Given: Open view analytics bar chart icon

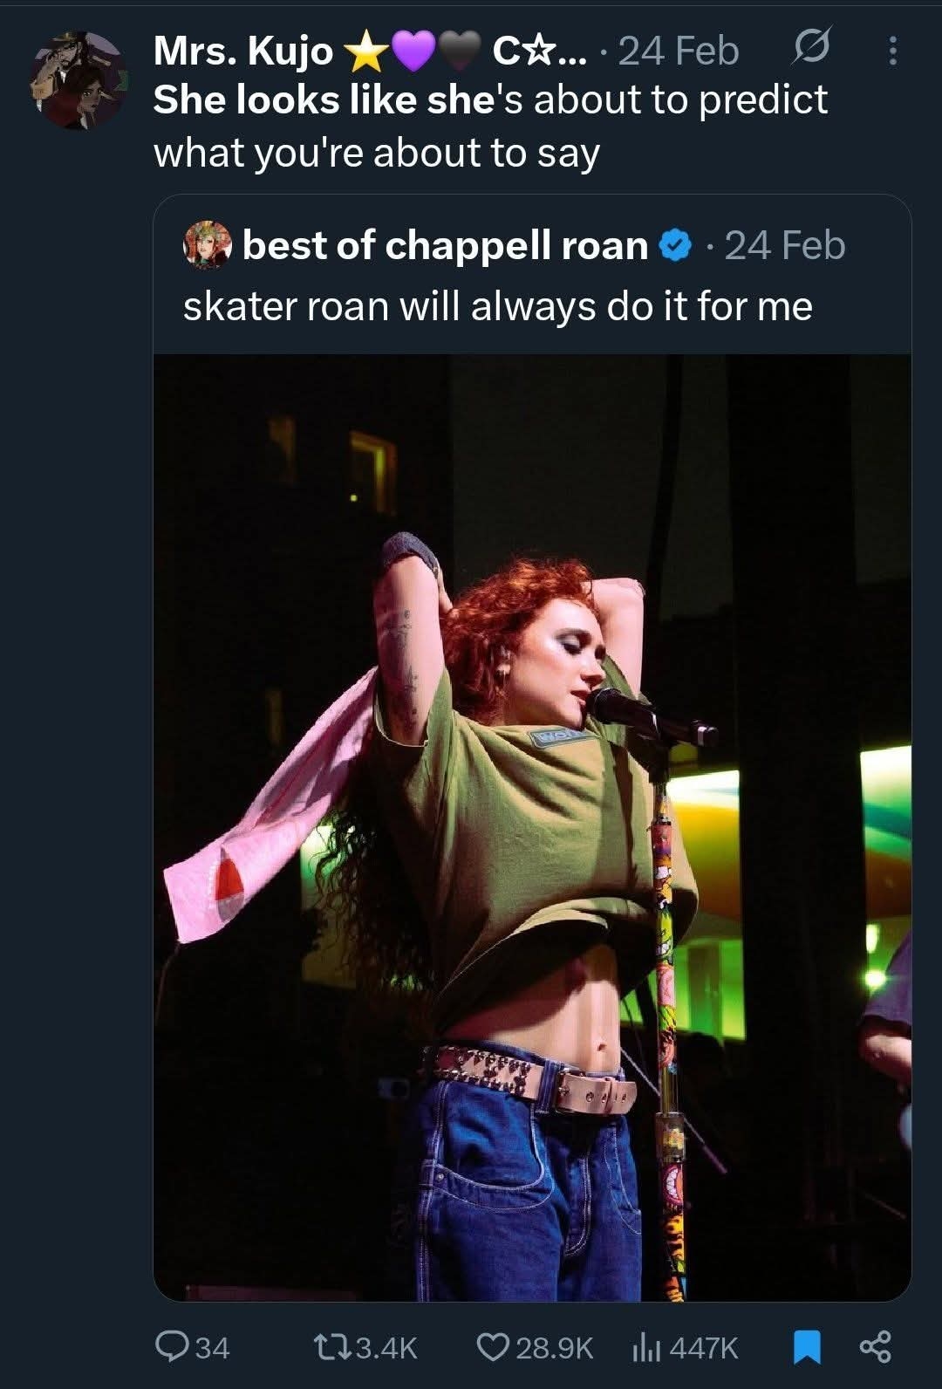Looking at the screenshot, I should (644, 1346).
